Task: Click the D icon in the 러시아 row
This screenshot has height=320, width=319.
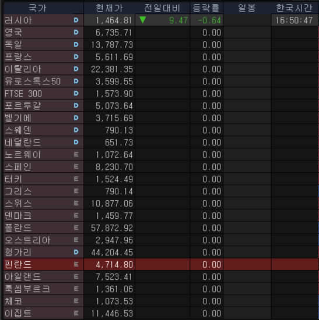Action: [x=76, y=20]
